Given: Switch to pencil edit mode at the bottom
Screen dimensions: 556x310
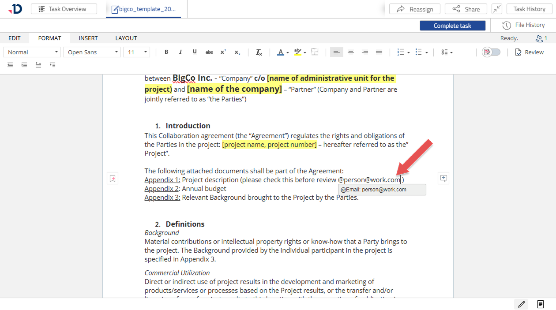Looking at the screenshot, I should [521, 304].
